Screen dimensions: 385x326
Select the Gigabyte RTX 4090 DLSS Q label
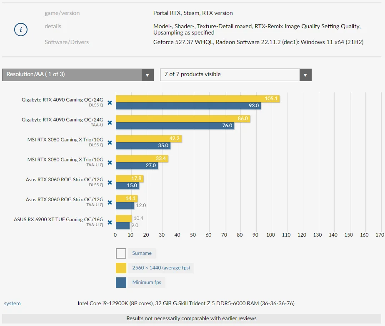(x=62, y=102)
